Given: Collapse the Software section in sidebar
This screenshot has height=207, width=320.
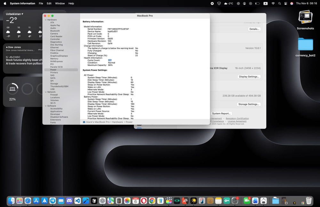Looking at the screenshot, I should click(x=46, y=106).
